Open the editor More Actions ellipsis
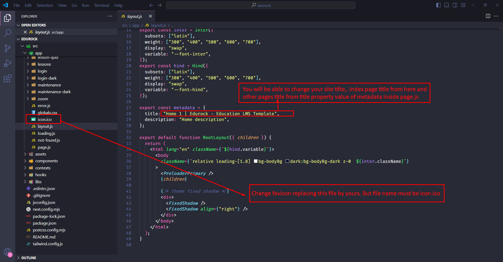The image size is (503, 262). (x=496, y=16)
